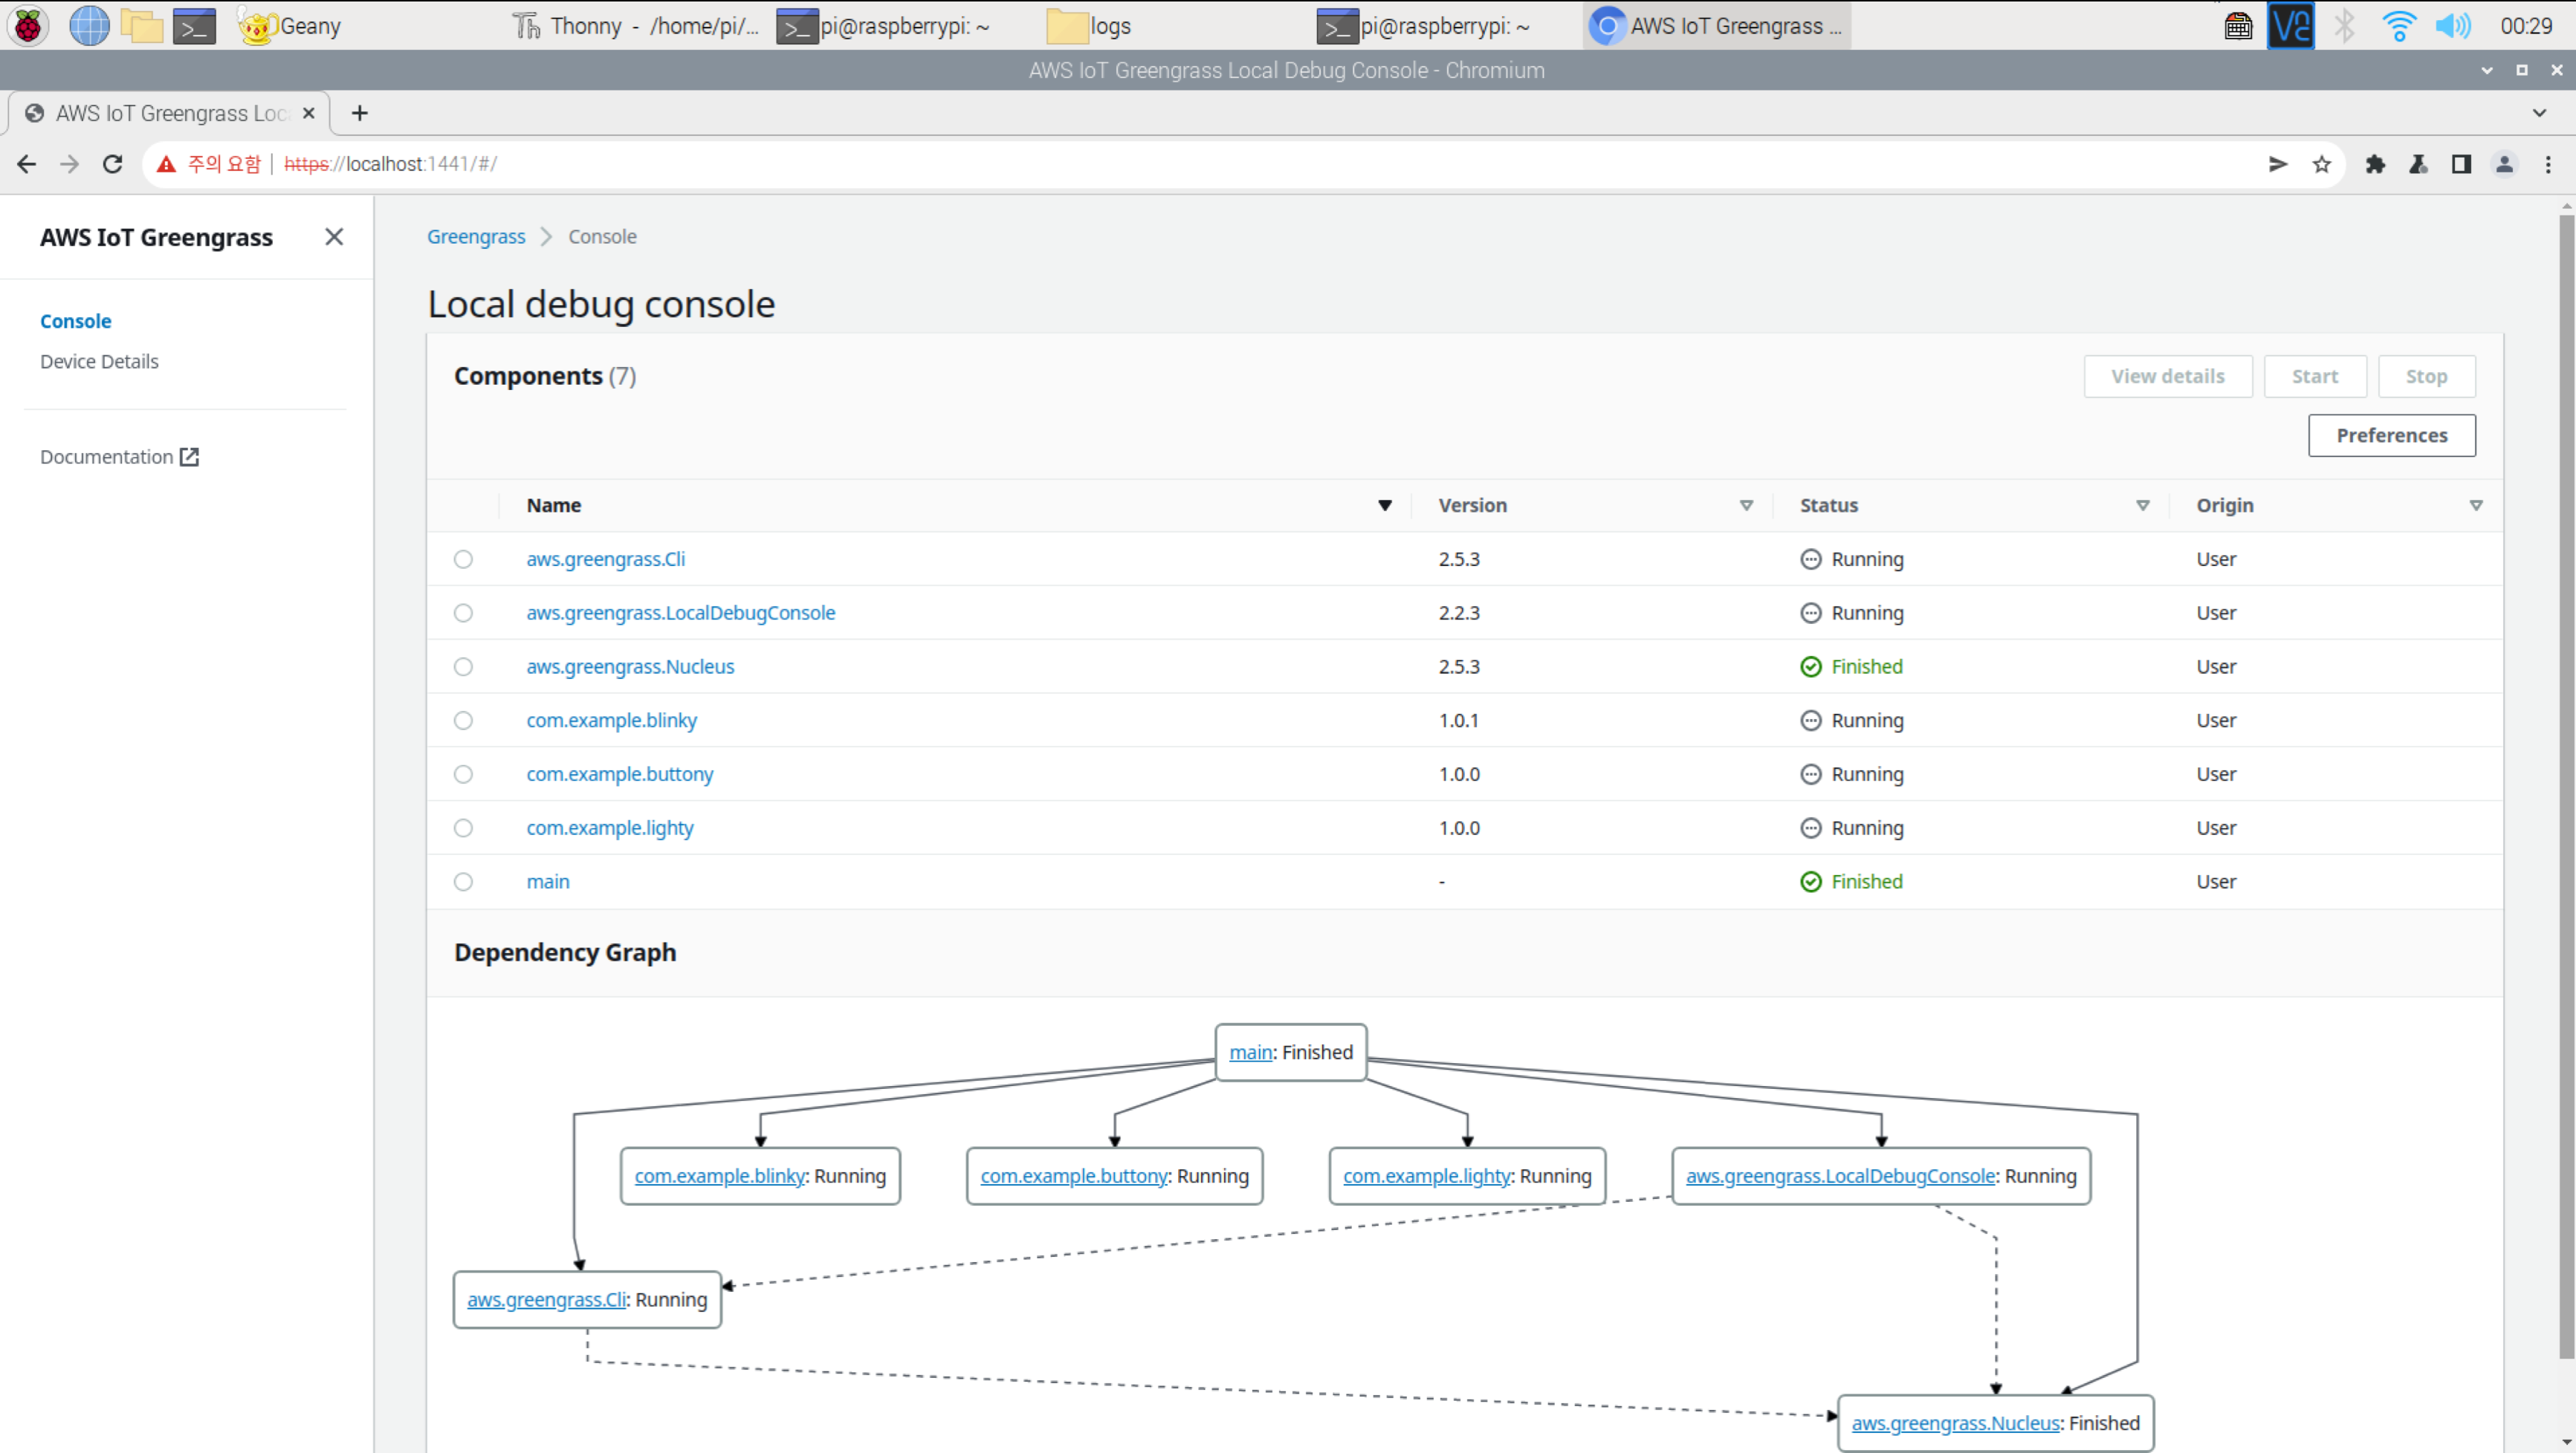This screenshot has width=2576, height=1453.
Task: Go forward in the browser
Action: (x=69, y=164)
